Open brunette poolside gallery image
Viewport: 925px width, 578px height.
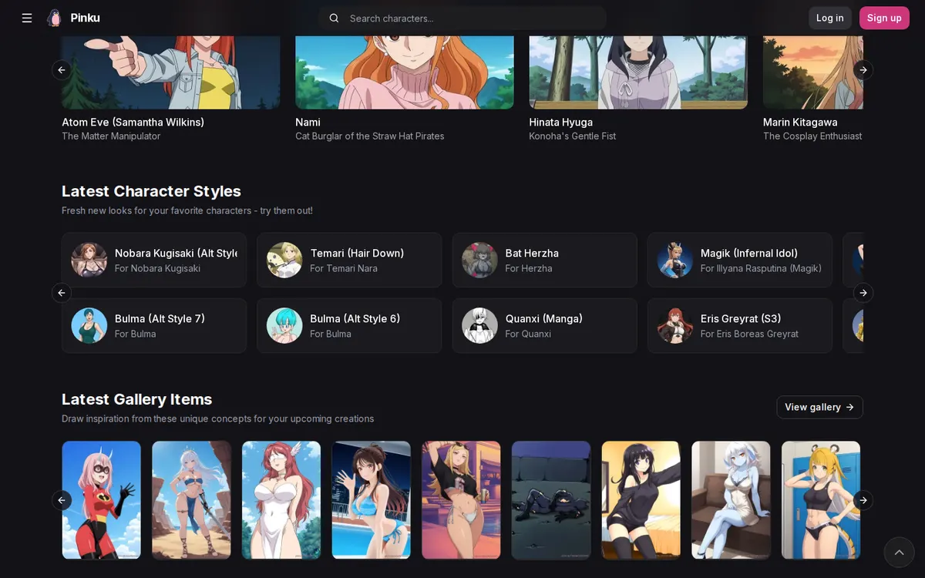(x=372, y=500)
